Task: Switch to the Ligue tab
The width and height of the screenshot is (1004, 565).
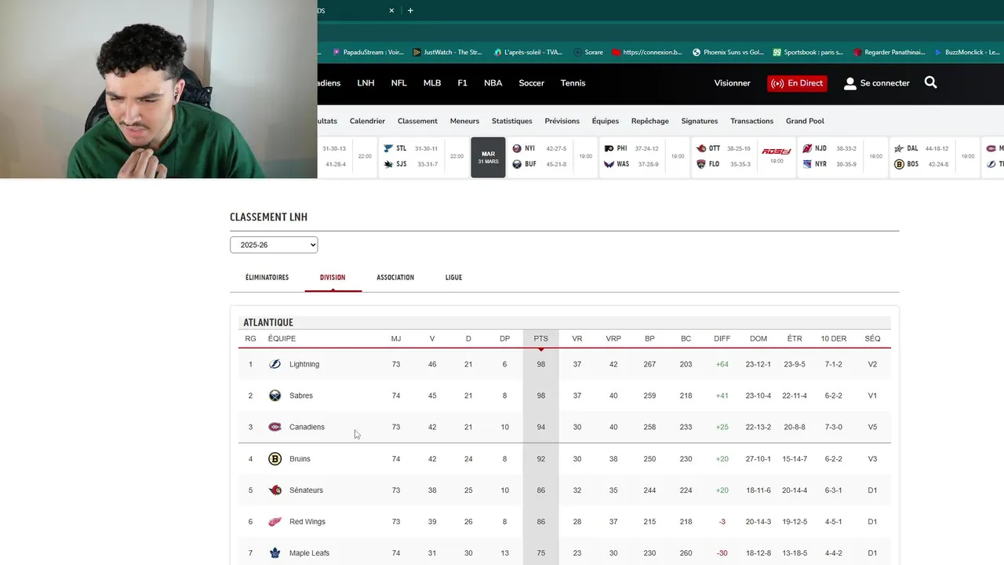Action: [x=453, y=277]
